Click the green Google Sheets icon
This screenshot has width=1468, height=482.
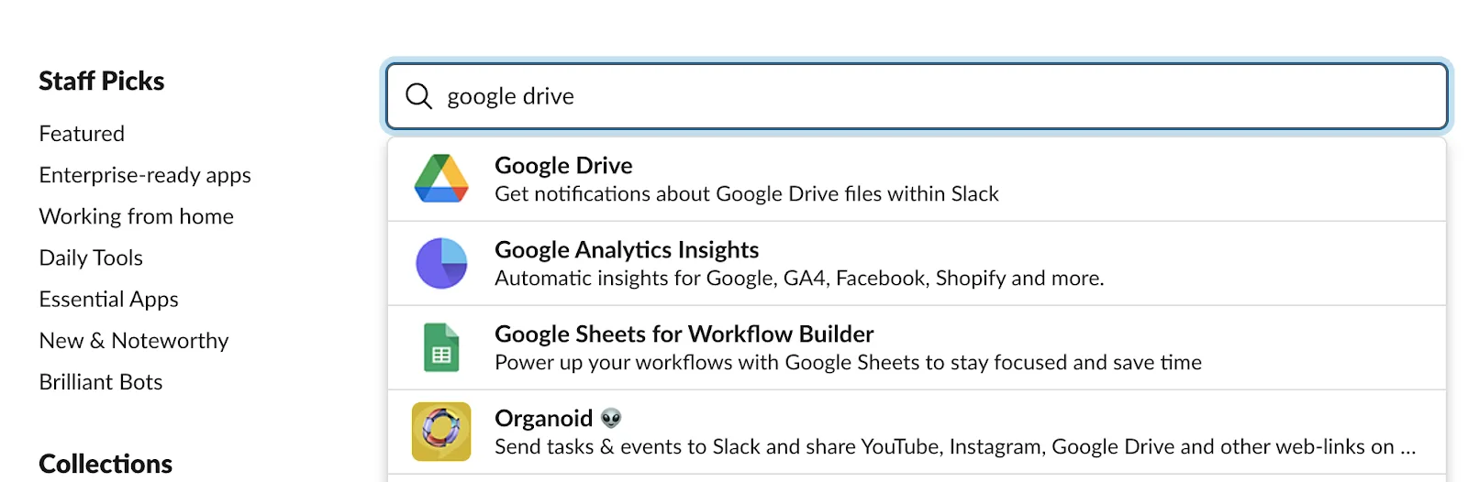coord(441,347)
